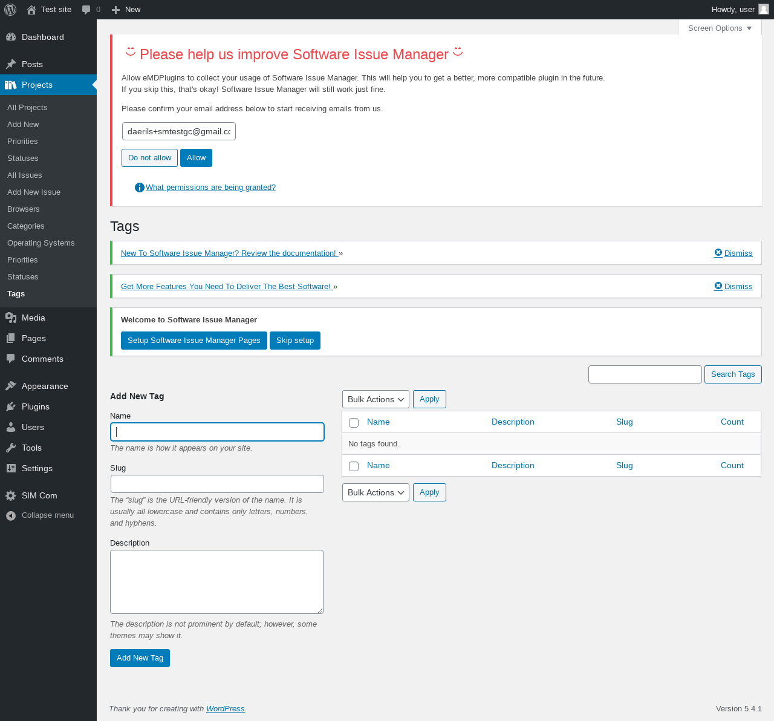Sort by Name column header
Image resolution: width=774 pixels, height=721 pixels.
[x=378, y=422]
